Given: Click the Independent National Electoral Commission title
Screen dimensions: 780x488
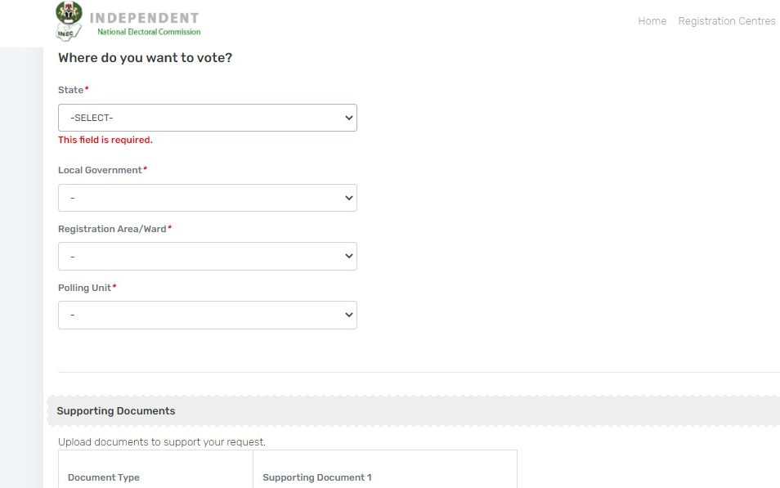Looking at the screenshot, I should pyautogui.click(x=145, y=24).
